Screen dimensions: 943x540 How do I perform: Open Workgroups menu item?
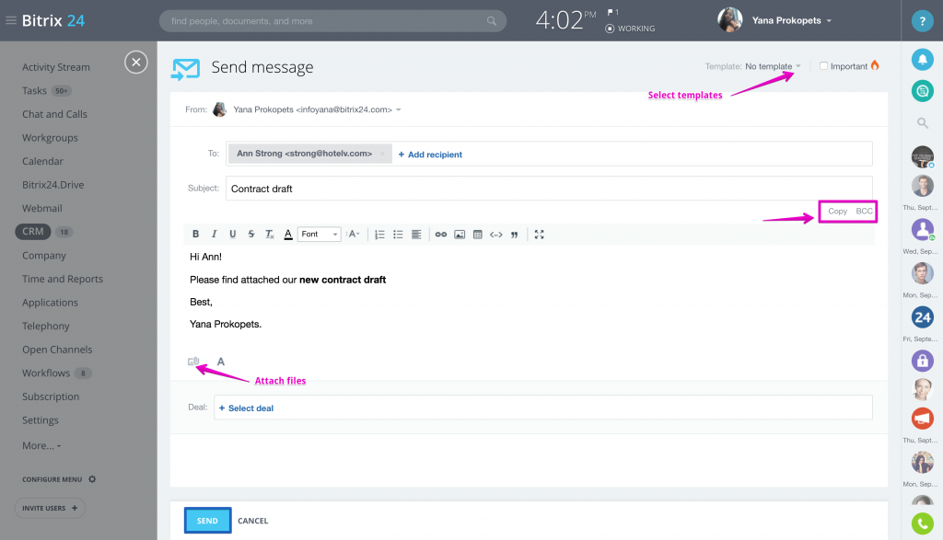[x=50, y=138]
